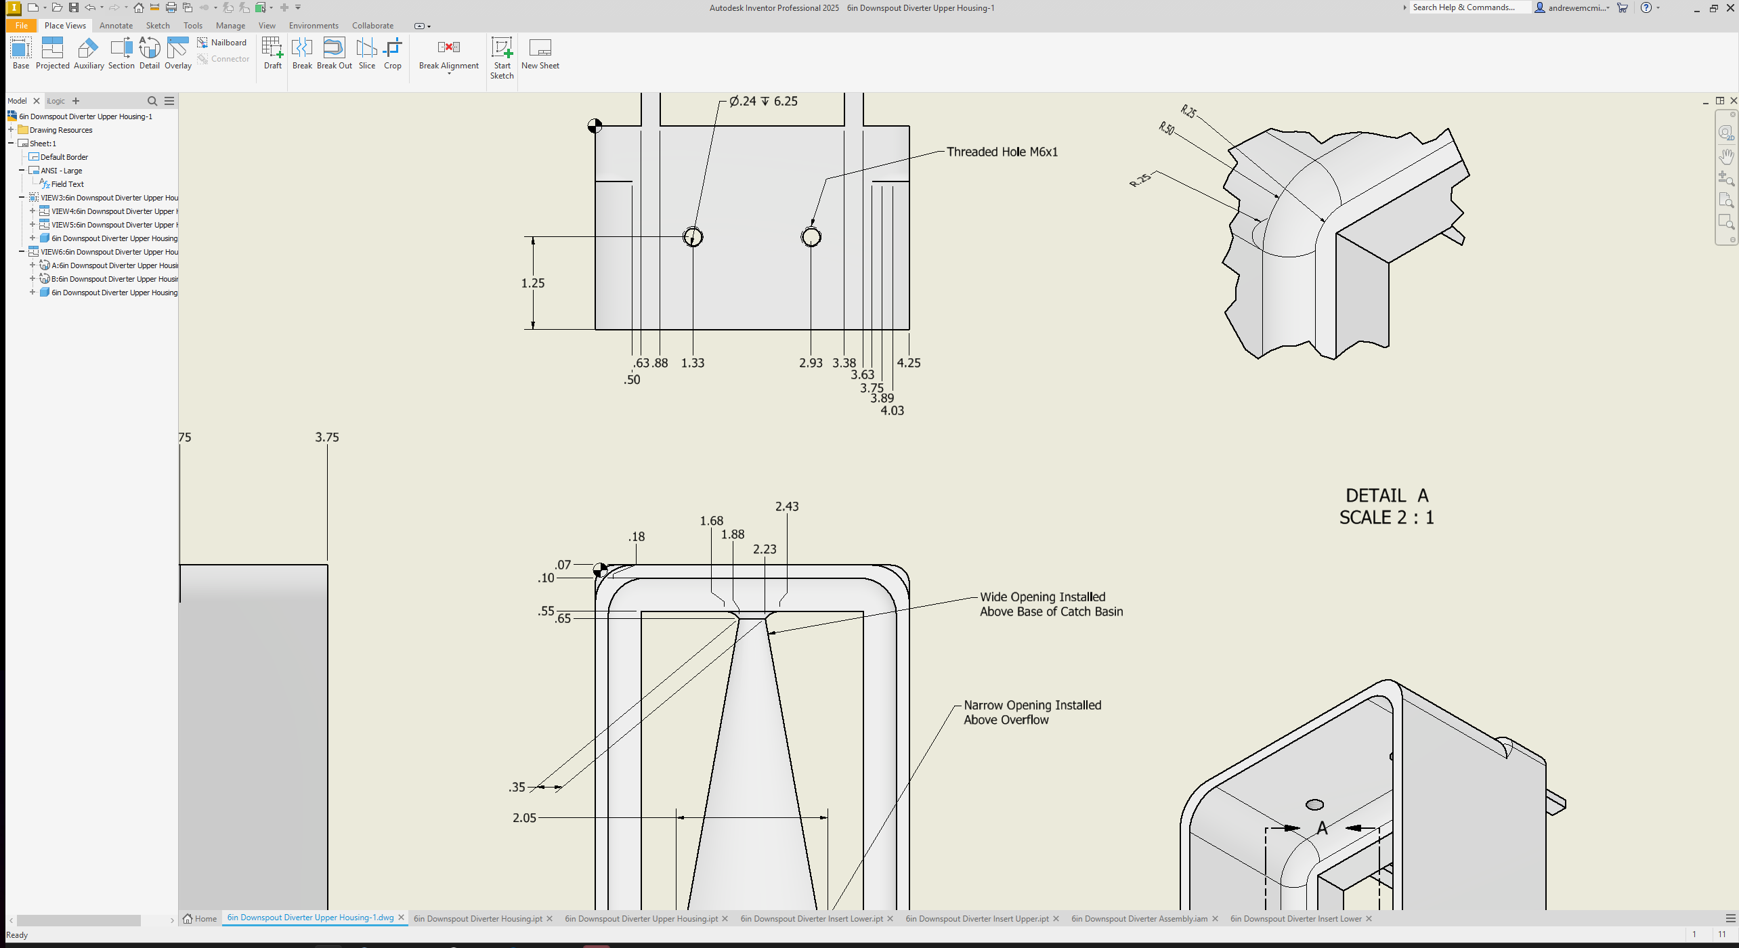Open the Help question mark icon
Image resolution: width=1739 pixels, height=948 pixels.
[x=1646, y=7]
